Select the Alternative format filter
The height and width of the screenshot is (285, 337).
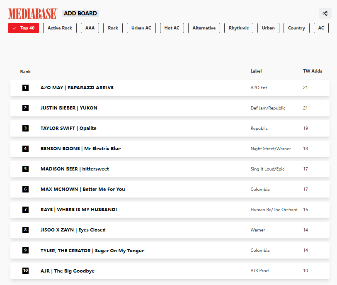pyautogui.click(x=204, y=28)
